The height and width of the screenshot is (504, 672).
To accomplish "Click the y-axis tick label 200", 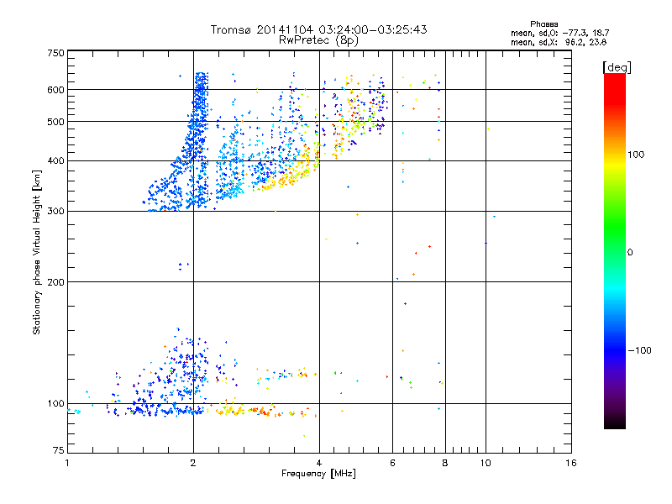I will coord(55,282).
